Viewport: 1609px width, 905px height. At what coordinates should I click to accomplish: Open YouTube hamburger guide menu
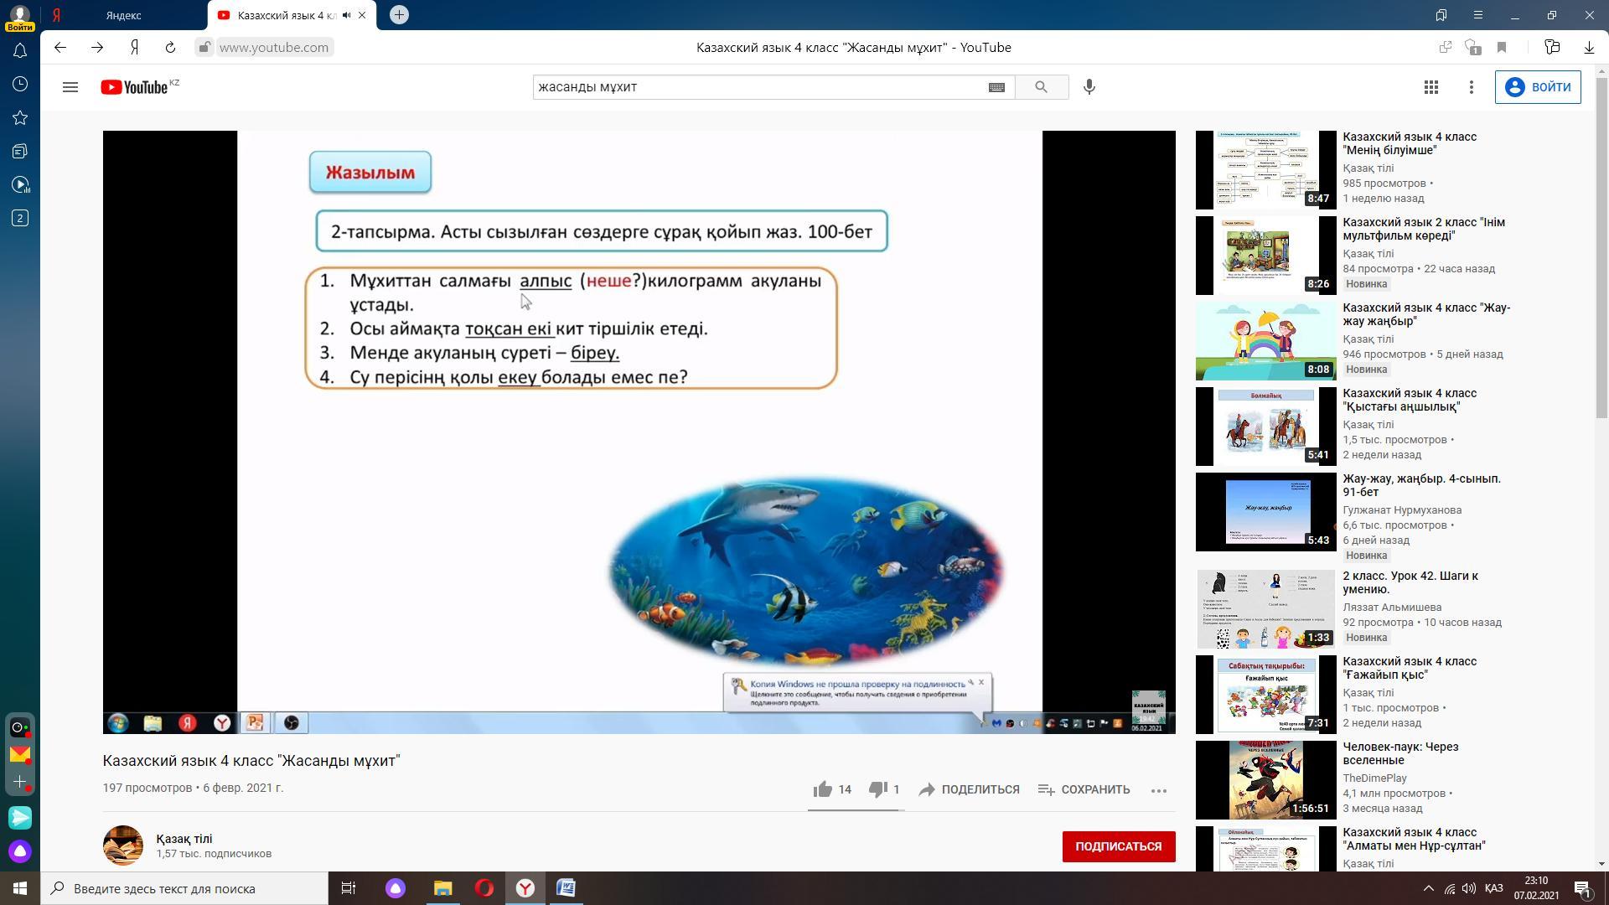[x=70, y=87]
